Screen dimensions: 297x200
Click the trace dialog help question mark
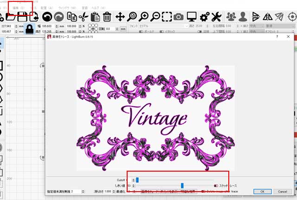tap(277, 37)
